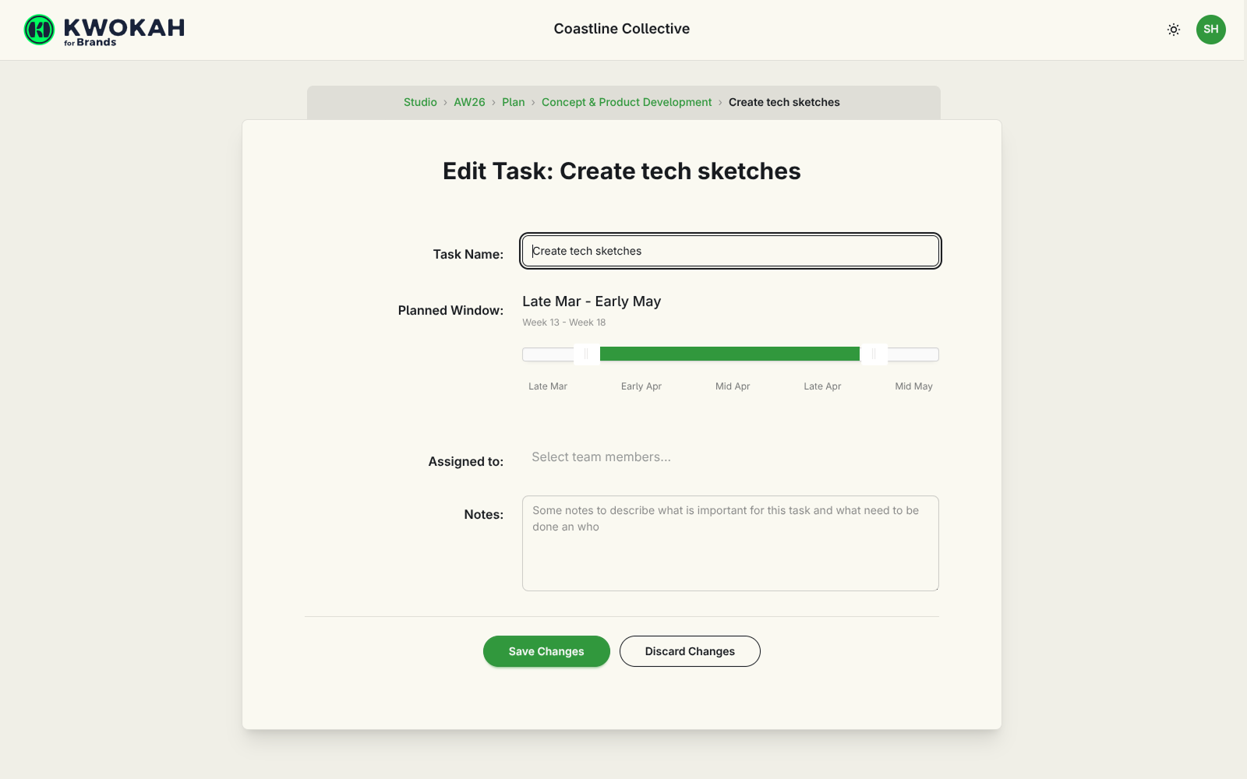Select the left slider handle

pyautogui.click(x=587, y=354)
